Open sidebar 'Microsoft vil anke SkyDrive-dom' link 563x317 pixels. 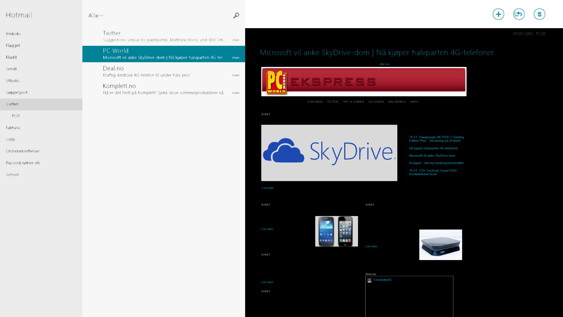(432, 156)
